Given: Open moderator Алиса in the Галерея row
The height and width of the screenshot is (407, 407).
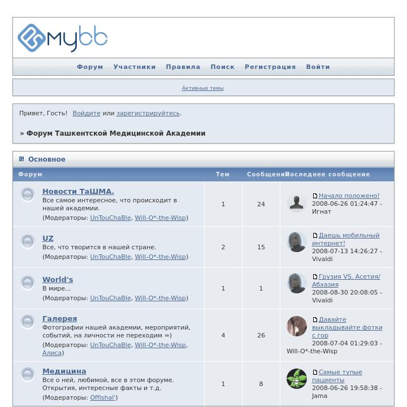Looking at the screenshot, I should [52, 353].
